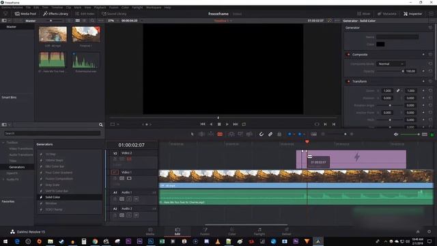Click the Effects Library search field

coord(53,133)
